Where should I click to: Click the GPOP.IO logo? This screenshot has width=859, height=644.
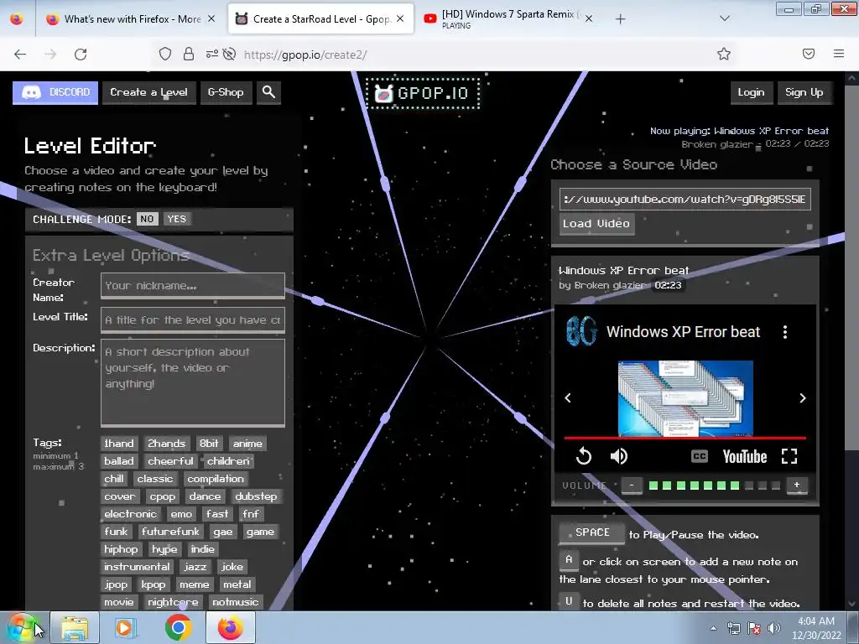pyautogui.click(x=423, y=93)
